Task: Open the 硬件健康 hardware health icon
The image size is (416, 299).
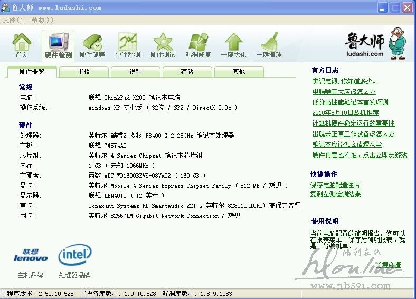Action: 92,42
